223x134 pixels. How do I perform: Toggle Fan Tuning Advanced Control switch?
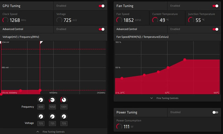point(215,29)
